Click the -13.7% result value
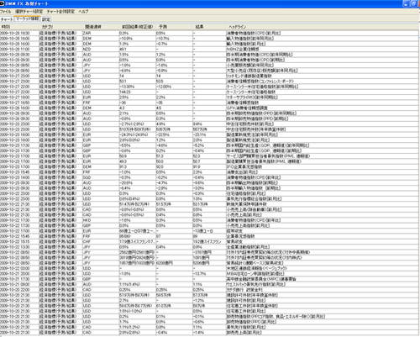Screen dimensions: 420x337 (x=199, y=274)
